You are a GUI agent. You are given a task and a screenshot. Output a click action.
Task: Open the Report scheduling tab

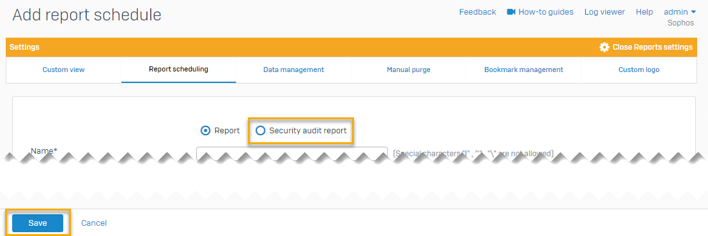pos(178,70)
